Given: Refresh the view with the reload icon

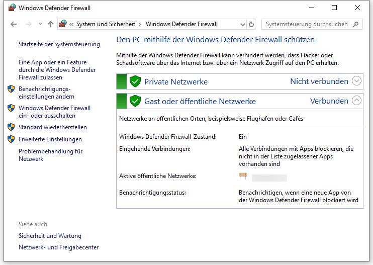Looking at the screenshot, I should [251, 24].
